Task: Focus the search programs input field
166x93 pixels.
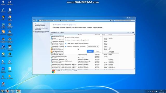Action: 125,21
